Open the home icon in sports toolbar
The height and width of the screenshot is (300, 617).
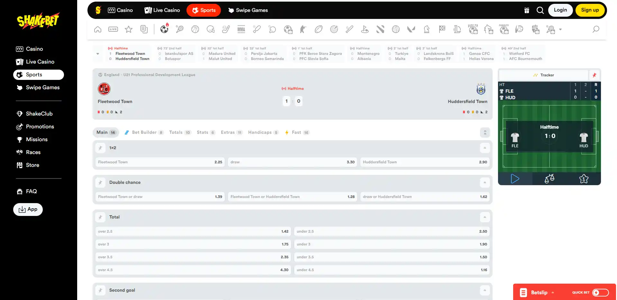pos(98,30)
